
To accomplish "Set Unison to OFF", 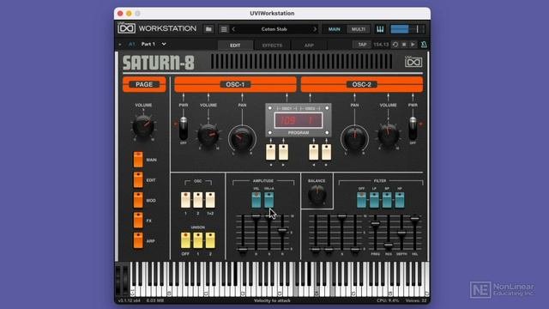I will [x=185, y=240].
